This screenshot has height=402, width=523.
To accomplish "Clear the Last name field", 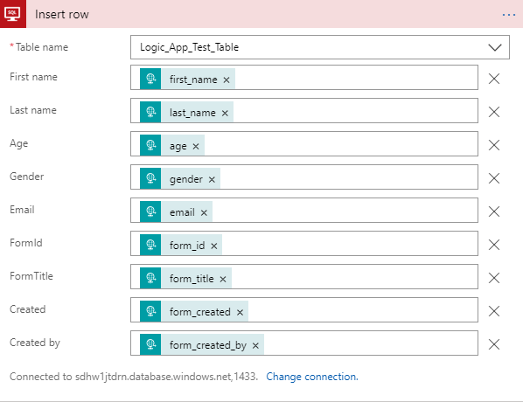I will click(x=494, y=112).
